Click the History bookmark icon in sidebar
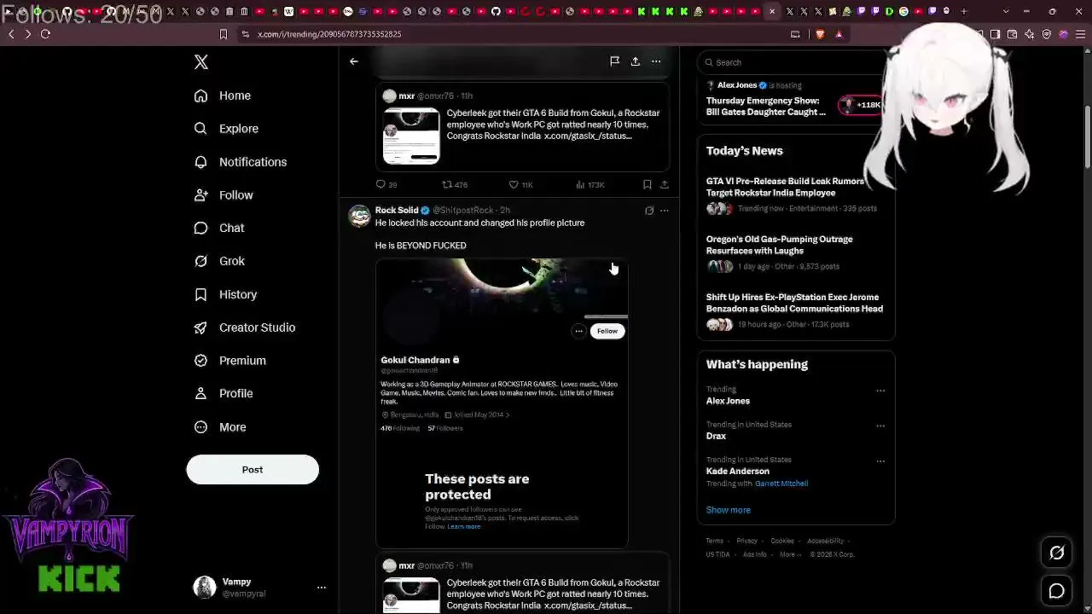 [200, 294]
